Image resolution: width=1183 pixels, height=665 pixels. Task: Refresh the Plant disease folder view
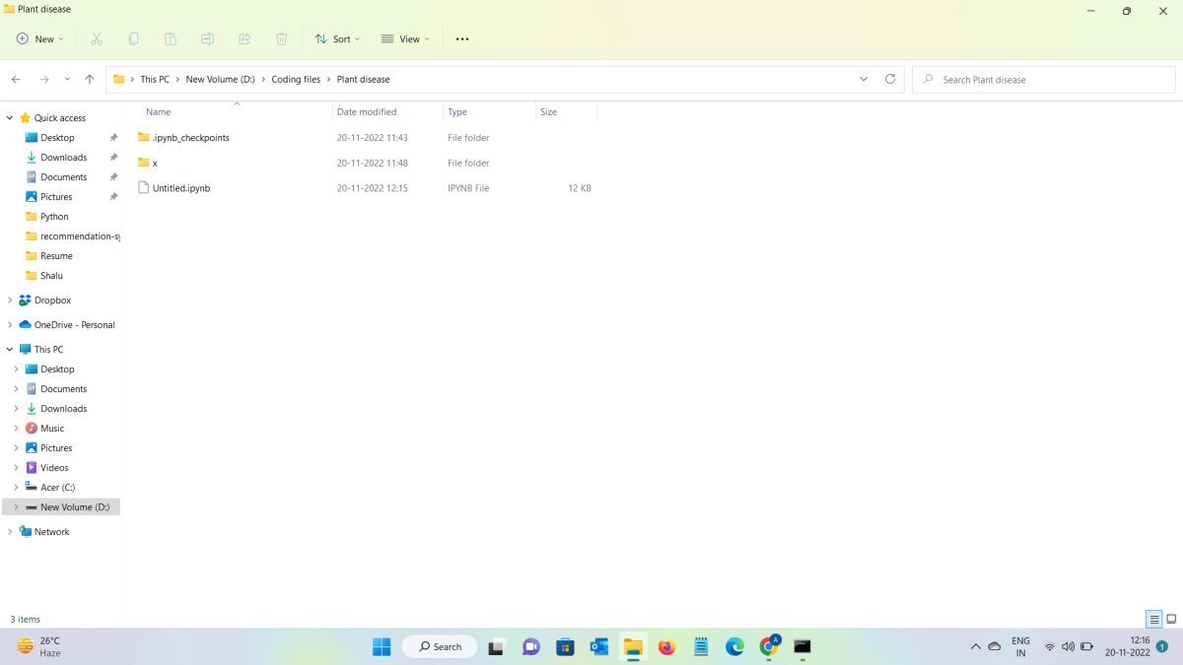click(x=890, y=79)
